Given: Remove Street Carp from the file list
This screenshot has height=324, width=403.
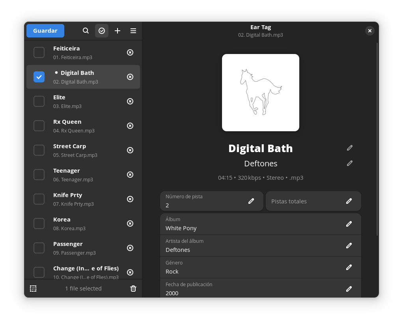Looking at the screenshot, I should [130, 150].
